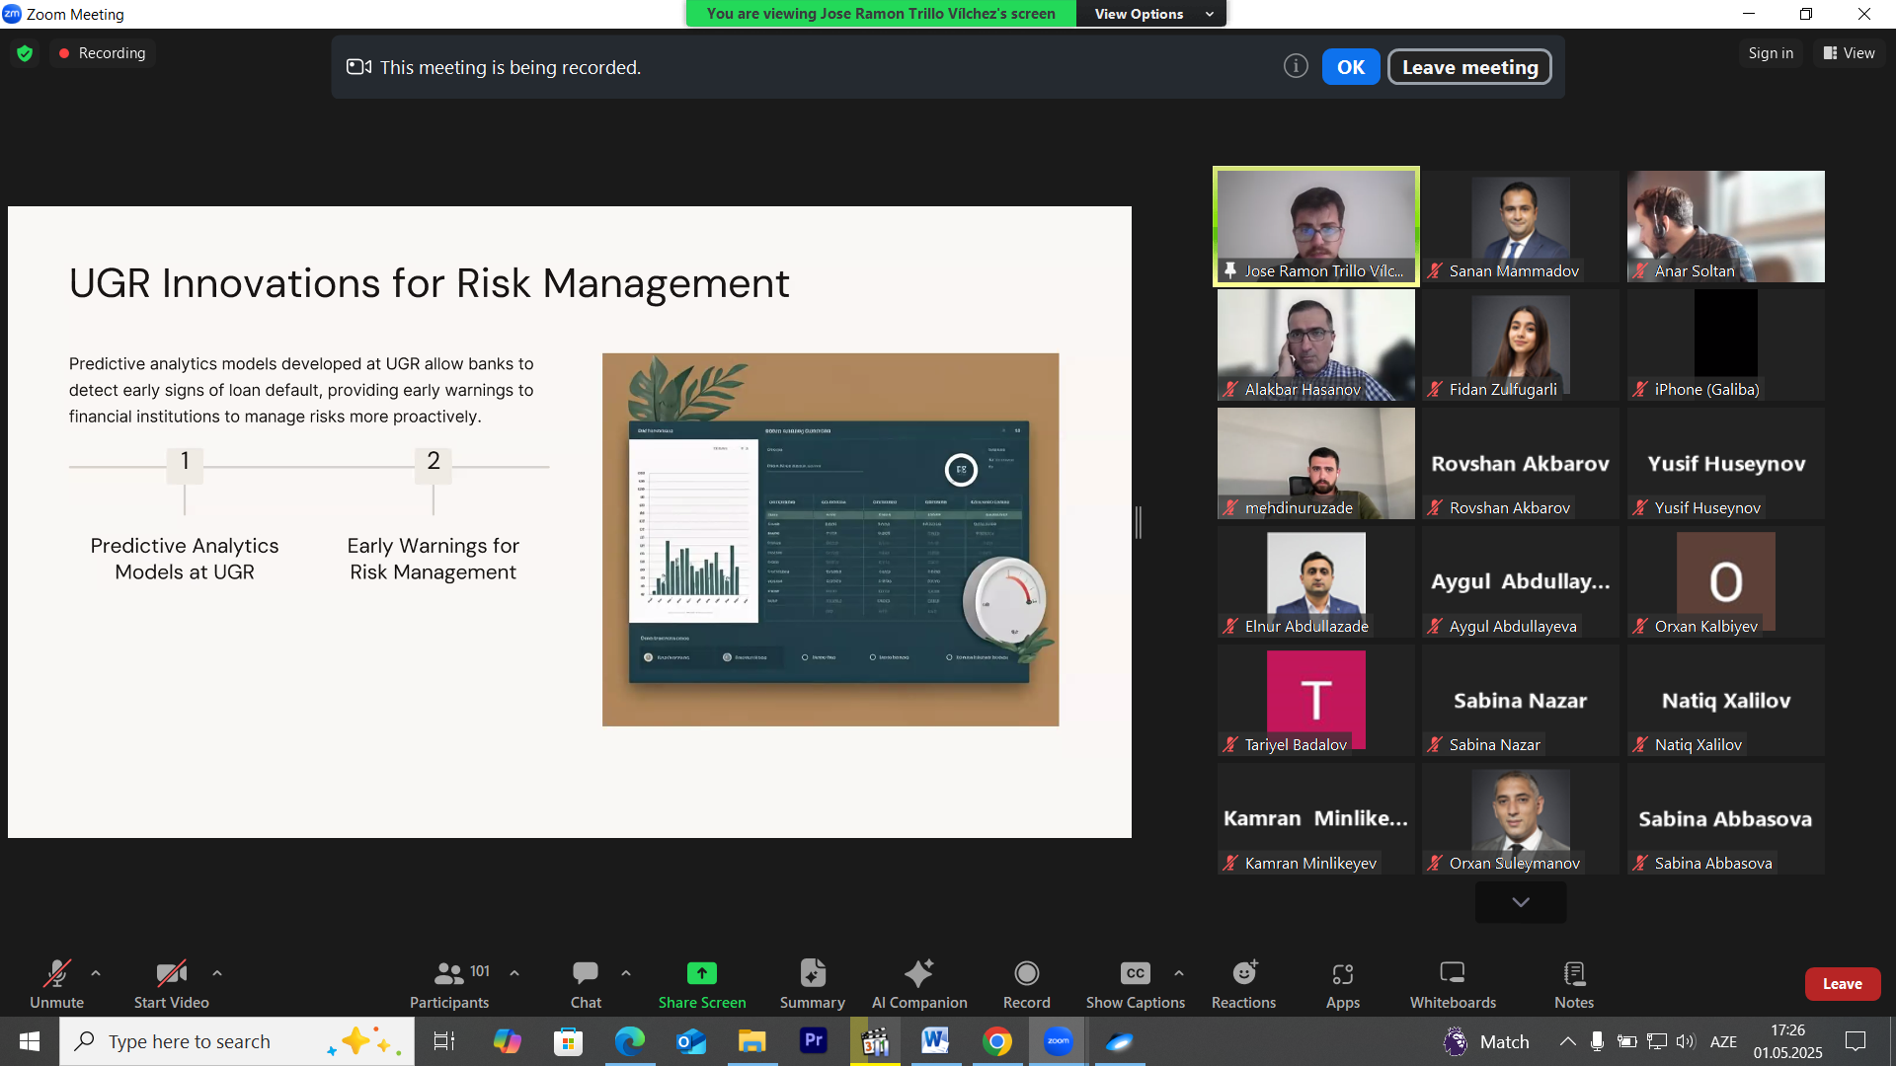Expand audio options arrow beside Unmute
1896x1066 pixels.
tap(96, 973)
